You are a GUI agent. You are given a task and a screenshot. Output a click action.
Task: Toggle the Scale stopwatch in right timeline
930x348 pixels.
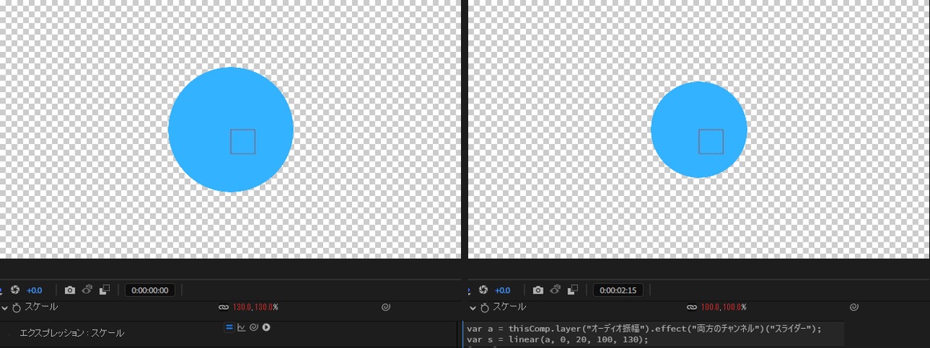(484, 307)
